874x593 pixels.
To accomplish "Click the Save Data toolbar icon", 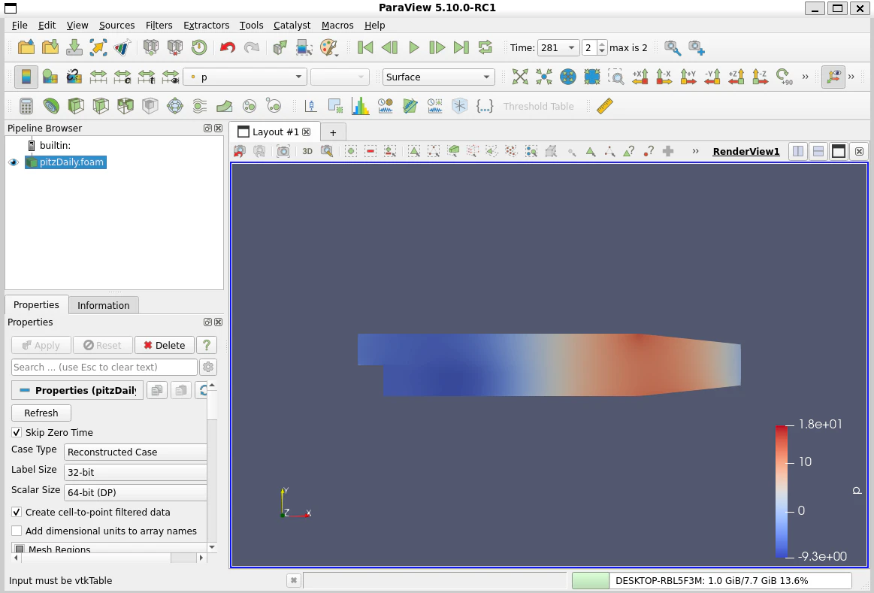I will (x=74, y=47).
